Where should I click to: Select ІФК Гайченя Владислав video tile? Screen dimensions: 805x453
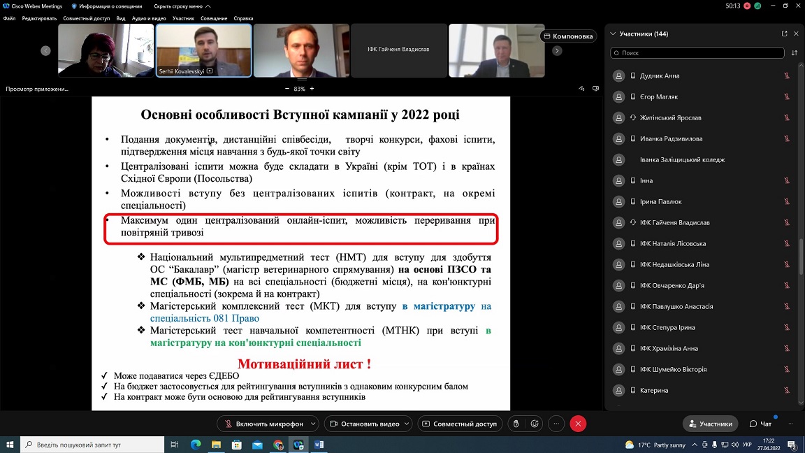pyautogui.click(x=398, y=50)
